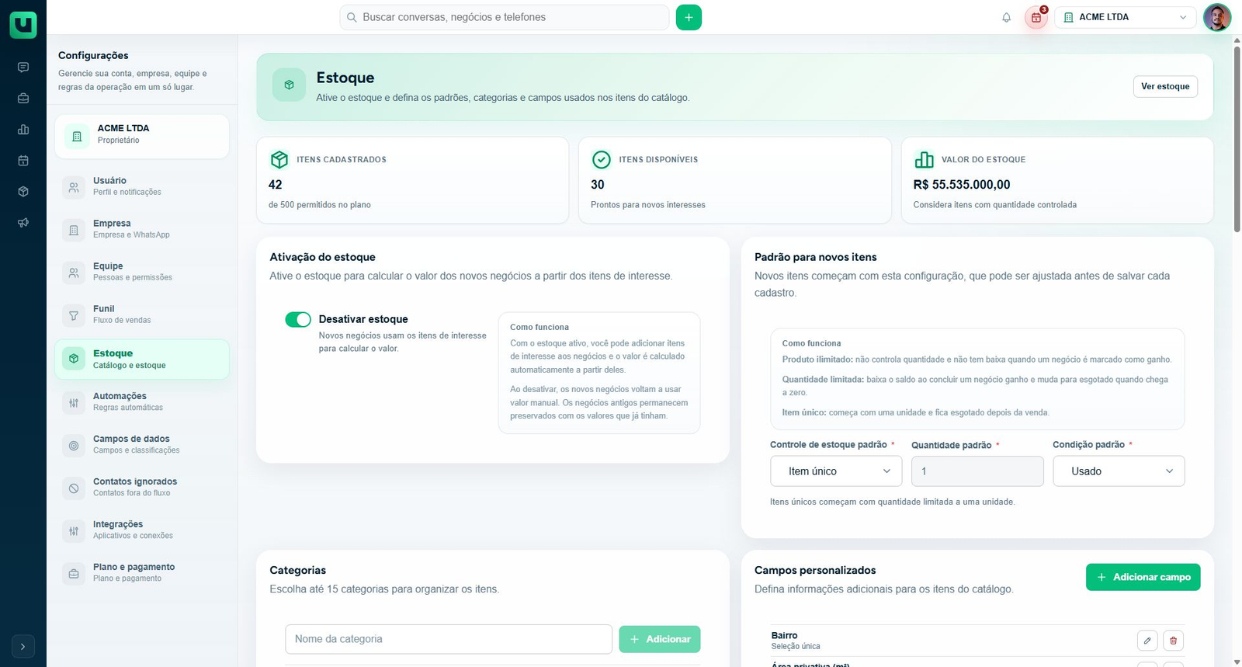
Task: Go to Empresa settings
Action: (142, 229)
